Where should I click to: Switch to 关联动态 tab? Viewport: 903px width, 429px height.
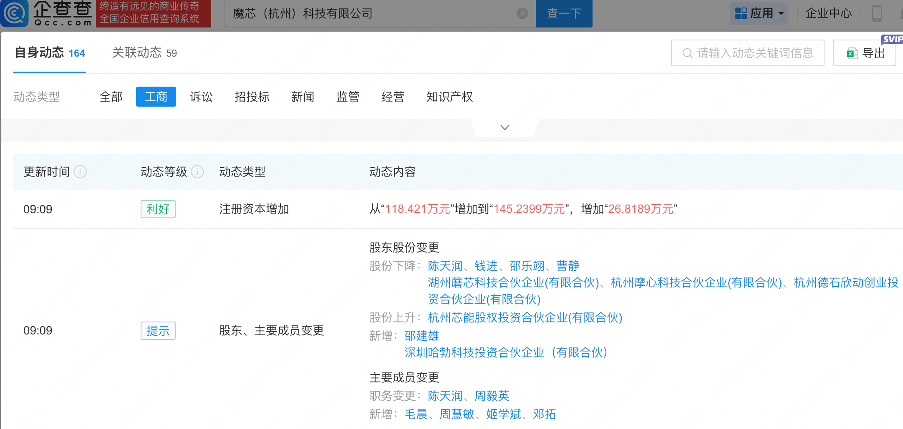tap(144, 53)
